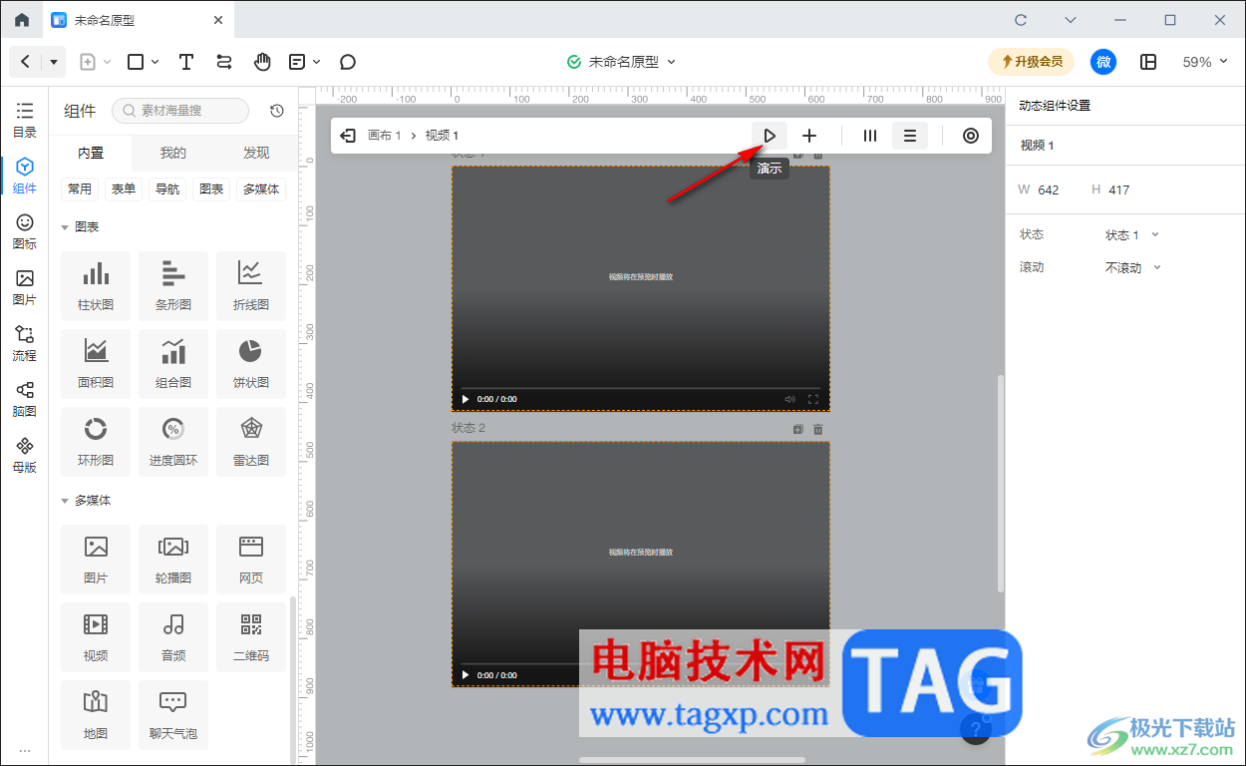Filter components by 表单

124,190
